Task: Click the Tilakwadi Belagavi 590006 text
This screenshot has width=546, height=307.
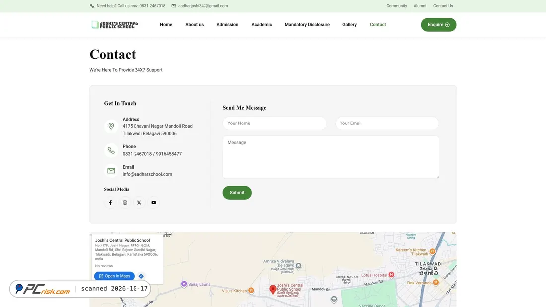Action: point(149,133)
